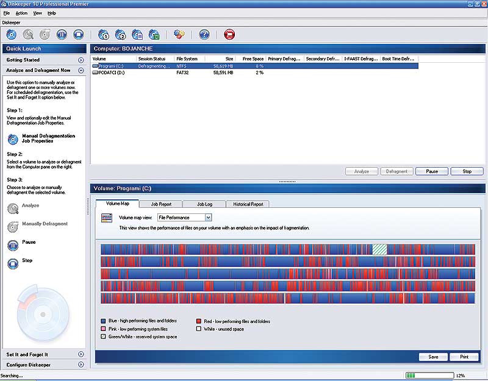Click the white unused space legend swatch
488x381 pixels.
(199, 329)
